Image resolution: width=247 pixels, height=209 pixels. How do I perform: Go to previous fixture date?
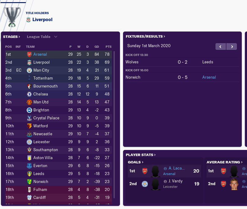click(221, 47)
